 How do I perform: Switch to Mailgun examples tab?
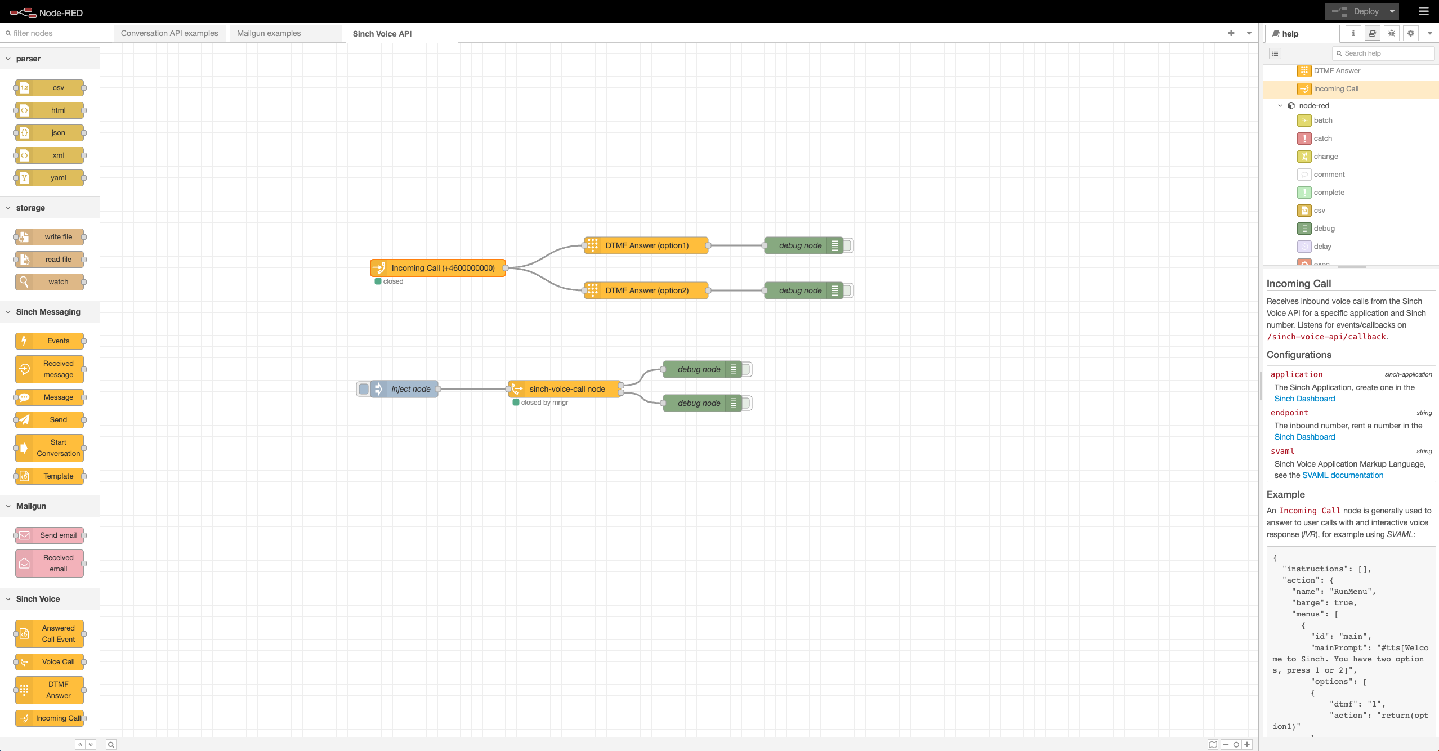coord(285,33)
